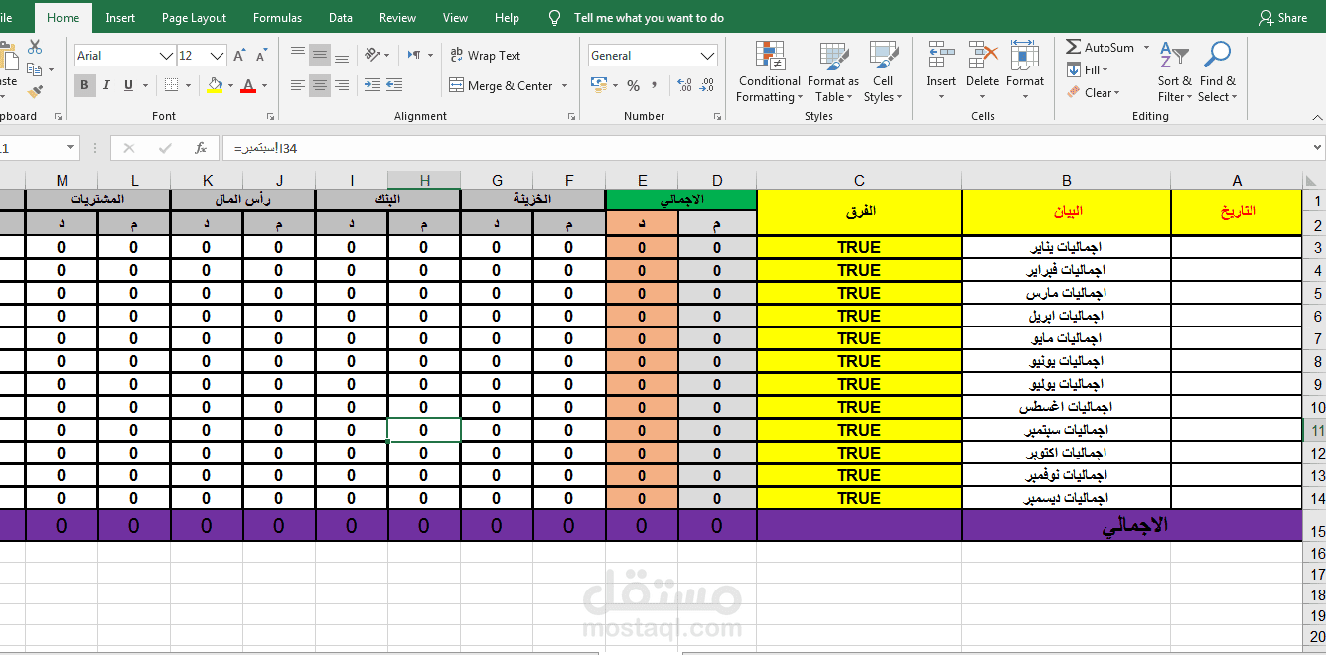Select column H header
The height and width of the screenshot is (655, 1326).
pos(424,180)
